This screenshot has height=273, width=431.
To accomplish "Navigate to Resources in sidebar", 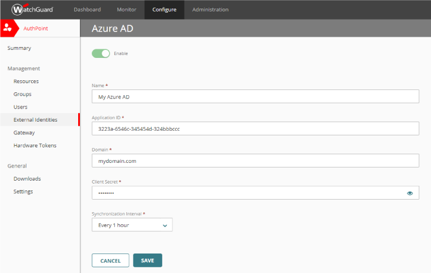I will 26,81.
